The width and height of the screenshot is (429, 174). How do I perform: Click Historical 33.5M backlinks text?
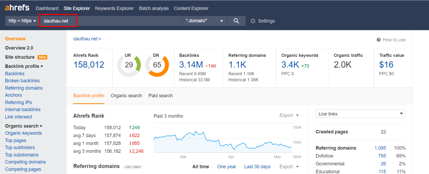[194, 80]
